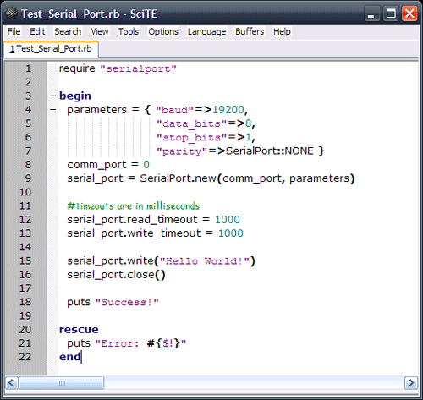Open the Search menu
The width and height of the screenshot is (423, 400).
68,31
